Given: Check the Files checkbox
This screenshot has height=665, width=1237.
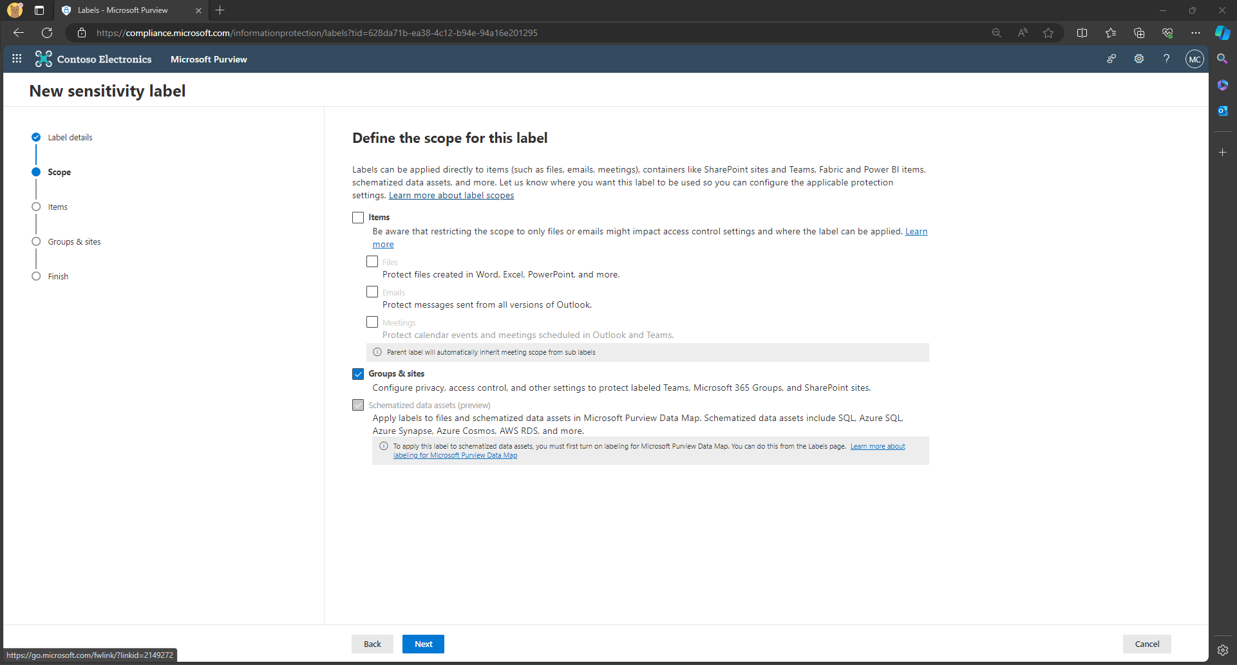Looking at the screenshot, I should (x=372, y=261).
